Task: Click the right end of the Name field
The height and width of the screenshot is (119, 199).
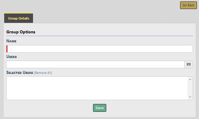Action: (x=189, y=49)
